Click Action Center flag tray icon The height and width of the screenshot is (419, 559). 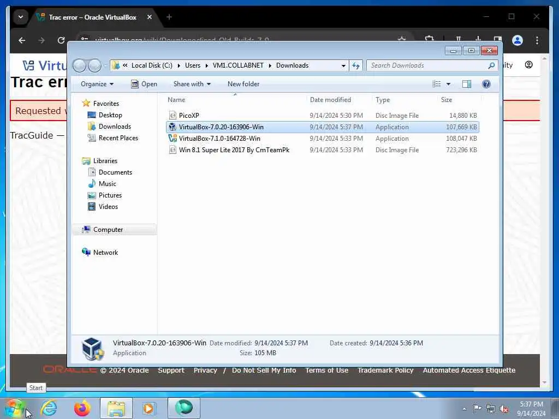point(477,409)
